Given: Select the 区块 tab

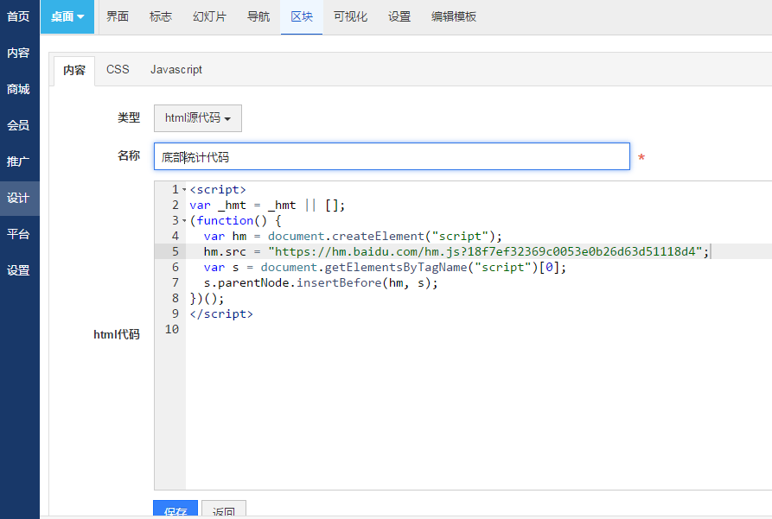Looking at the screenshot, I should (302, 16).
